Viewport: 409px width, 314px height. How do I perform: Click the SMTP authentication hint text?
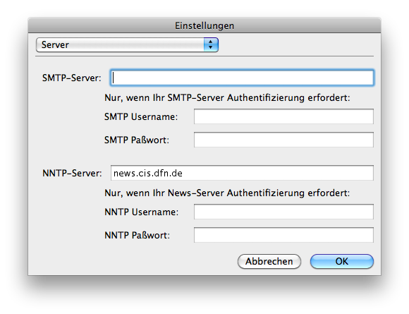227,98
